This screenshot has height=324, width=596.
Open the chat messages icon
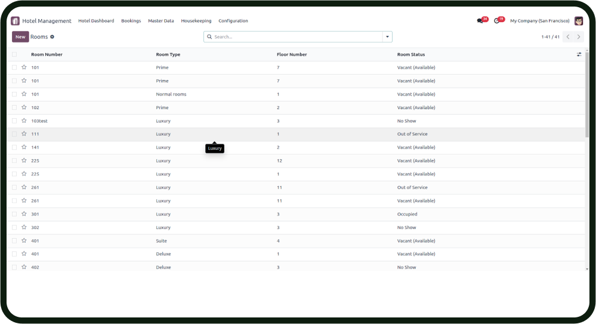coord(480,21)
